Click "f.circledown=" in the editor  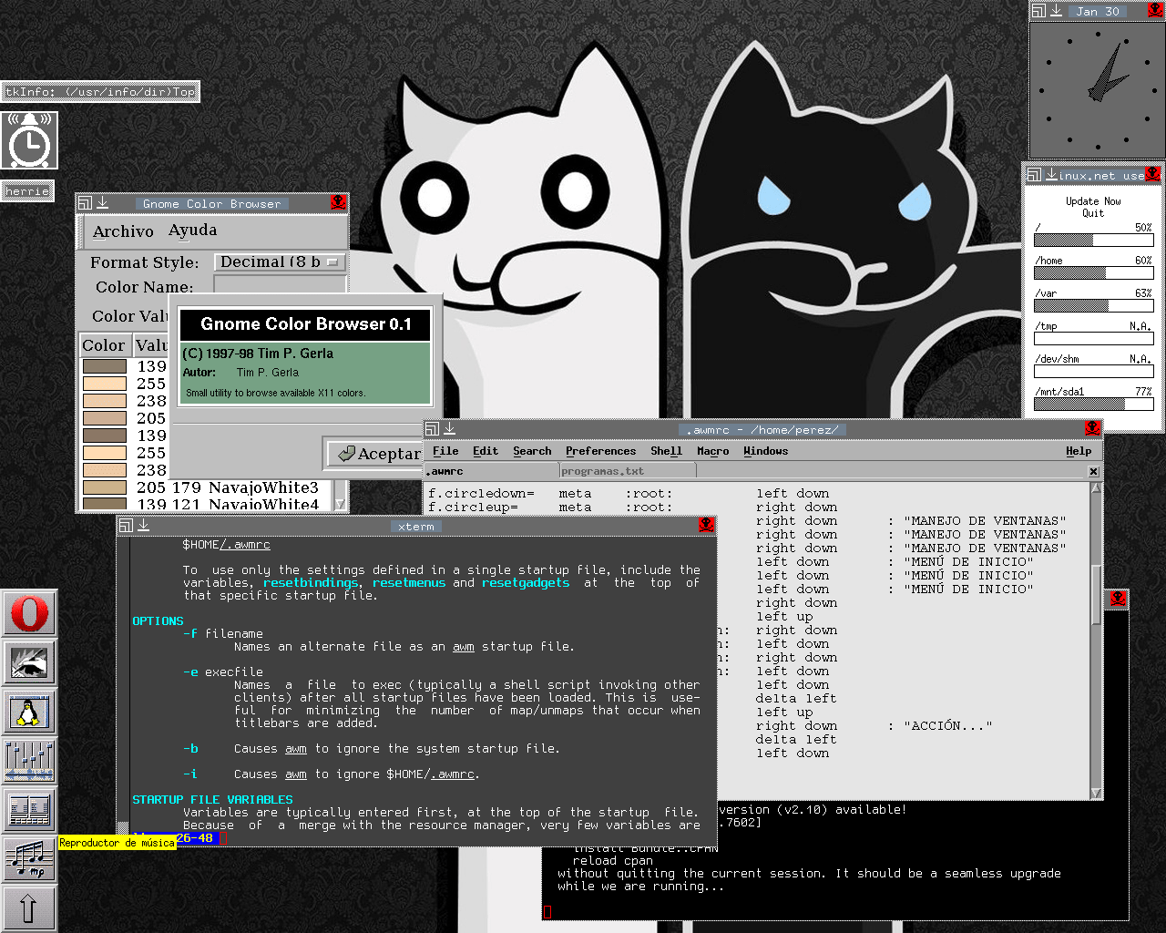tap(481, 494)
